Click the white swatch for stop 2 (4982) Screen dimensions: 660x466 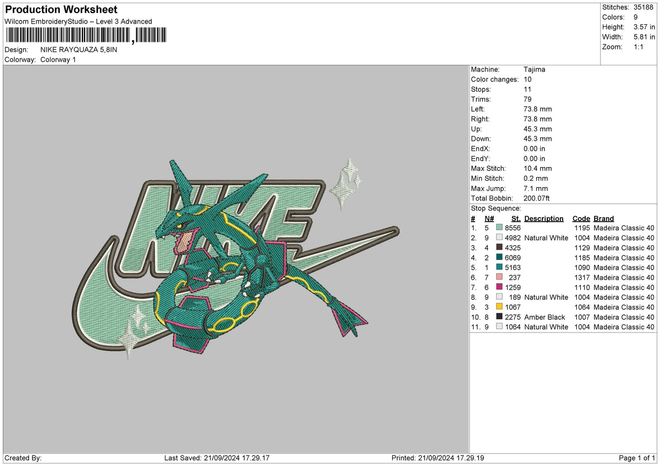point(499,238)
